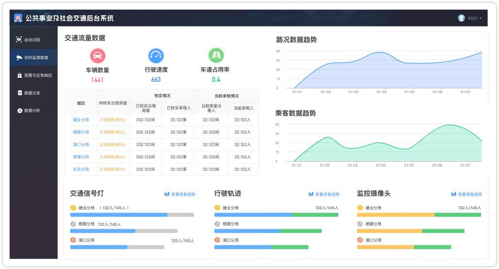Click the 数据记录 sidebar icon
The height and width of the screenshot is (269, 499).
(20, 93)
